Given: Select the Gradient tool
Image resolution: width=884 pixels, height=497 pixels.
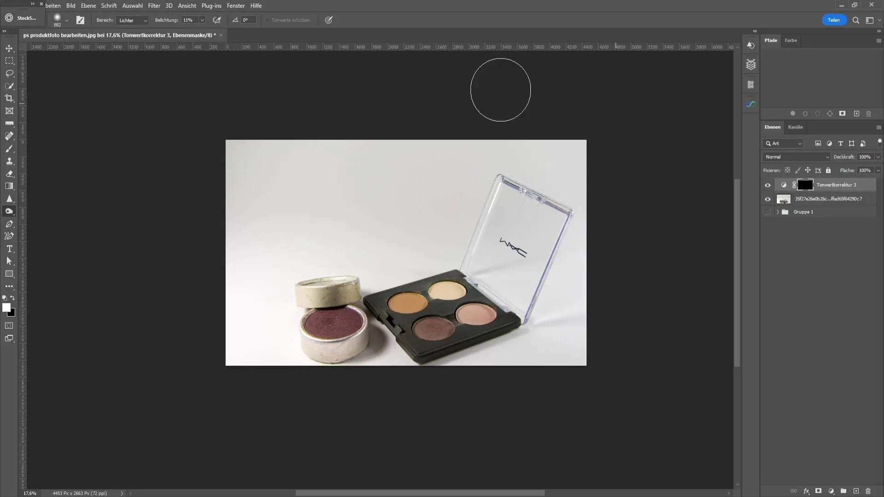Looking at the screenshot, I should click(x=9, y=186).
